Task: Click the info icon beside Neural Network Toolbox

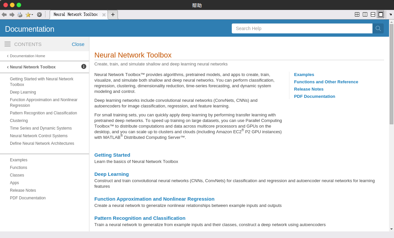Action: (x=84, y=66)
